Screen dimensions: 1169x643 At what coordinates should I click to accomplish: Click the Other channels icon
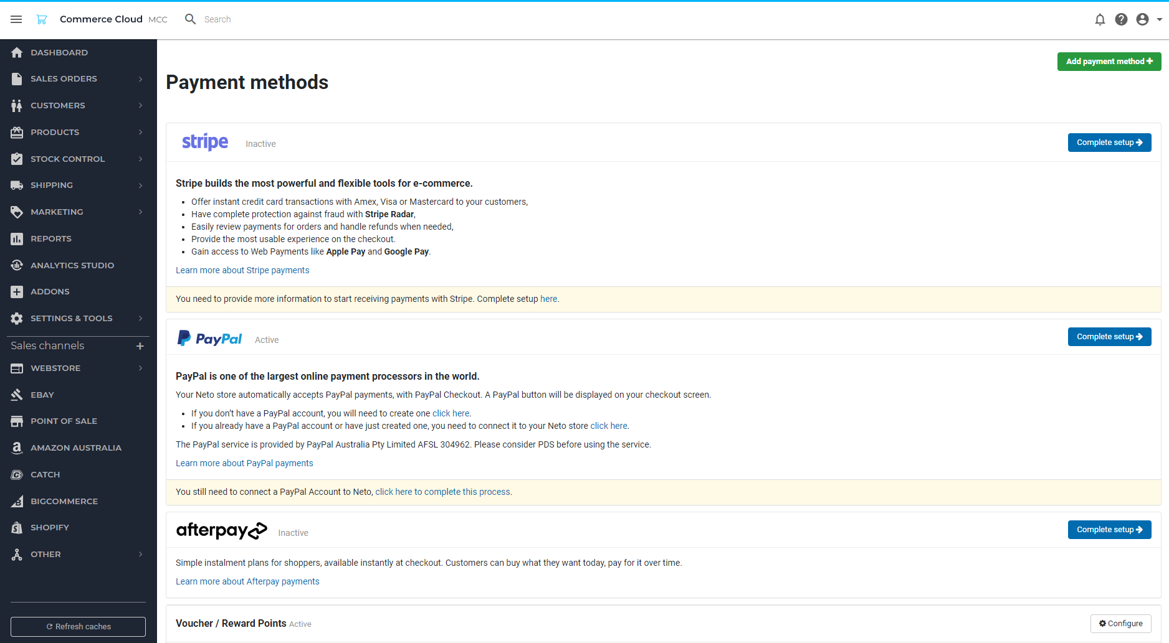17,554
